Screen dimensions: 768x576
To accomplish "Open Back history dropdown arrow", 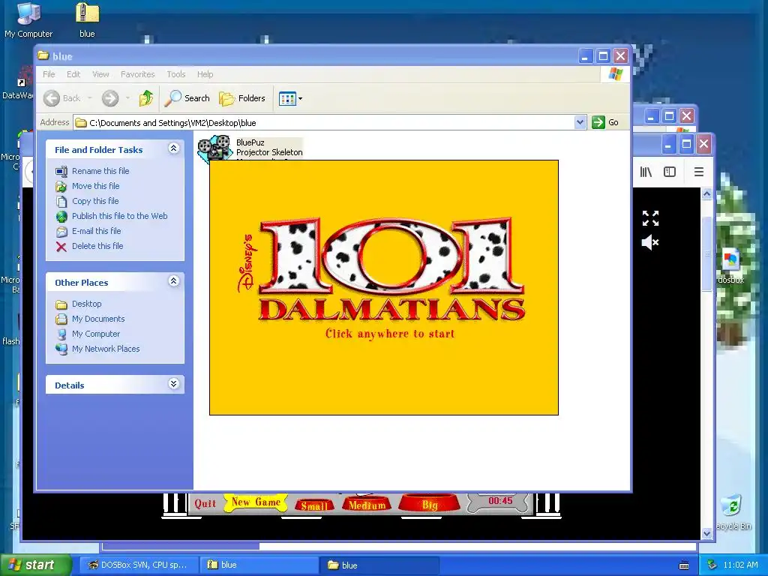I will 90,98.
